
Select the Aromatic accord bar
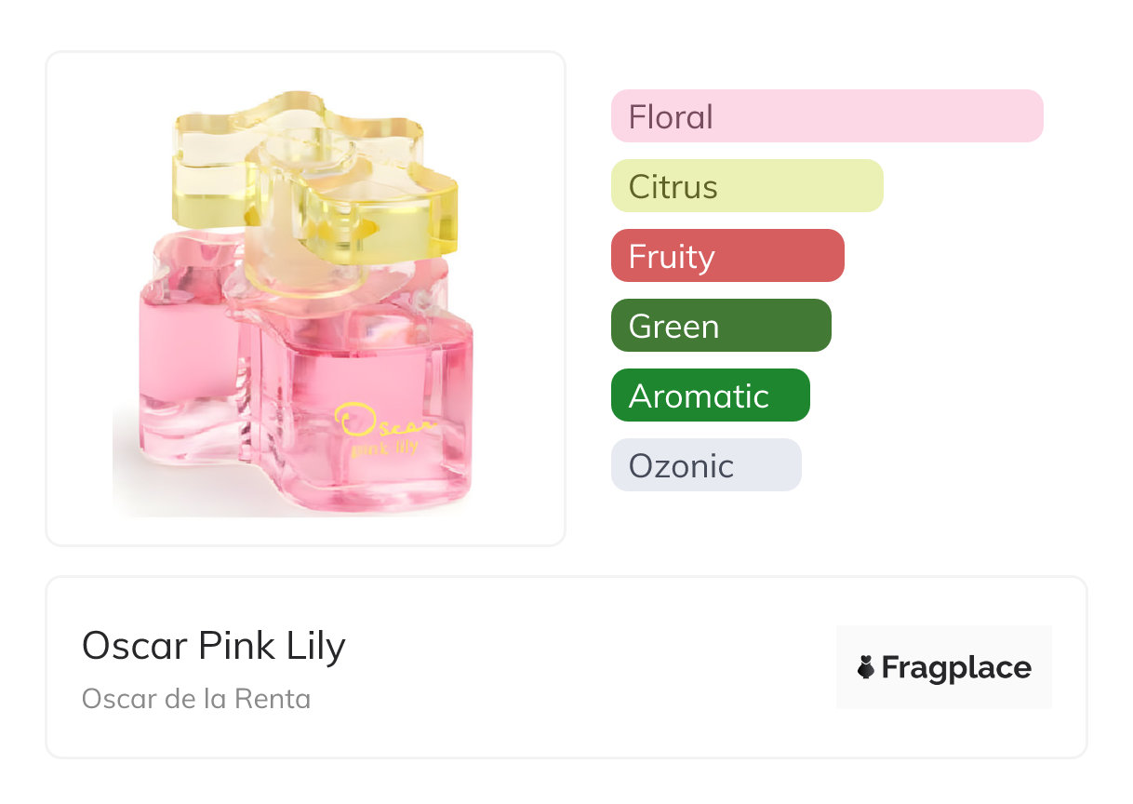[x=711, y=395]
